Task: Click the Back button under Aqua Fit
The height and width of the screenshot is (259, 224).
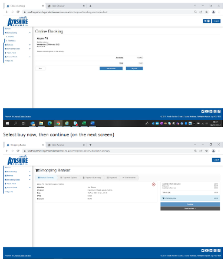Action: [40, 68]
